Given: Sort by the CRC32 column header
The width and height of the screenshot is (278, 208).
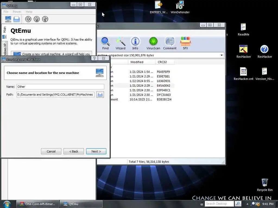Looking at the screenshot, I should point(165,62).
